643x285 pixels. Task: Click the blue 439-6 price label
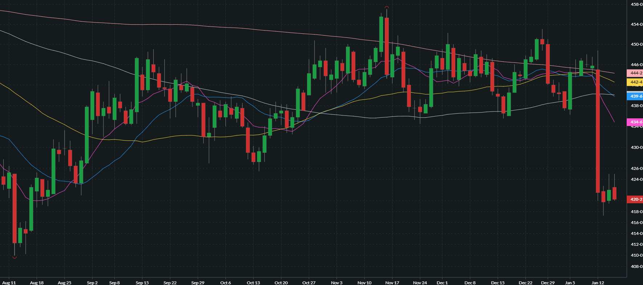click(x=635, y=96)
